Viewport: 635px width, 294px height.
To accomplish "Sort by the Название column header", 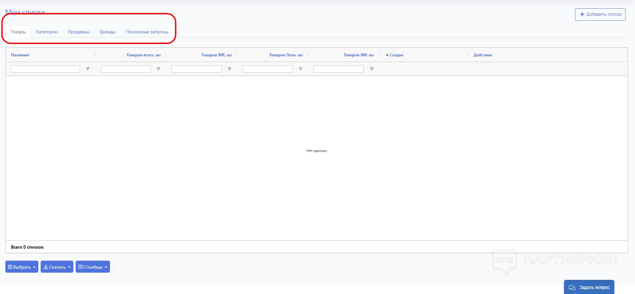I will tap(20, 55).
